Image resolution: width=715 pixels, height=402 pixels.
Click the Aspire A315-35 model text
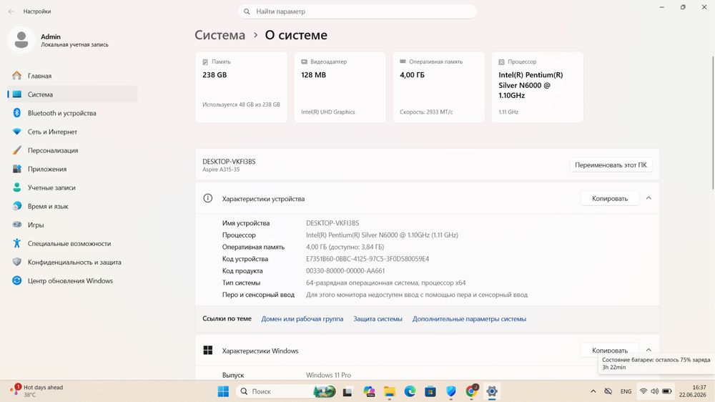(x=221, y=170)
